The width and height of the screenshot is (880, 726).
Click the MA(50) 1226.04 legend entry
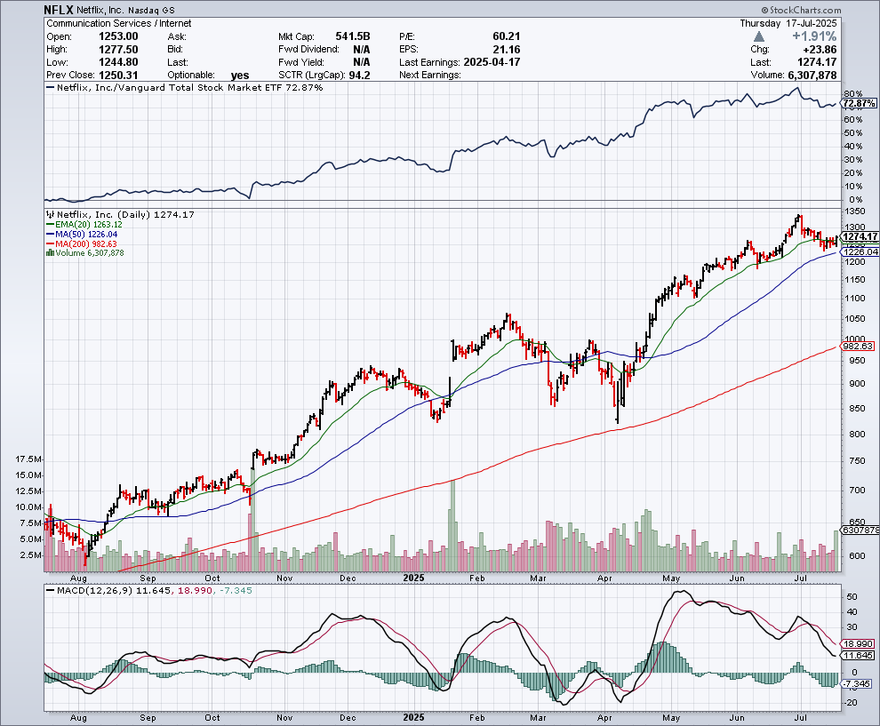[83, 234]
